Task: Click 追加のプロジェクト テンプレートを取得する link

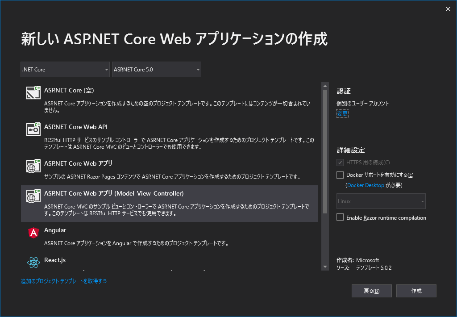Action: pyautogui.click(x=63, y=281)
